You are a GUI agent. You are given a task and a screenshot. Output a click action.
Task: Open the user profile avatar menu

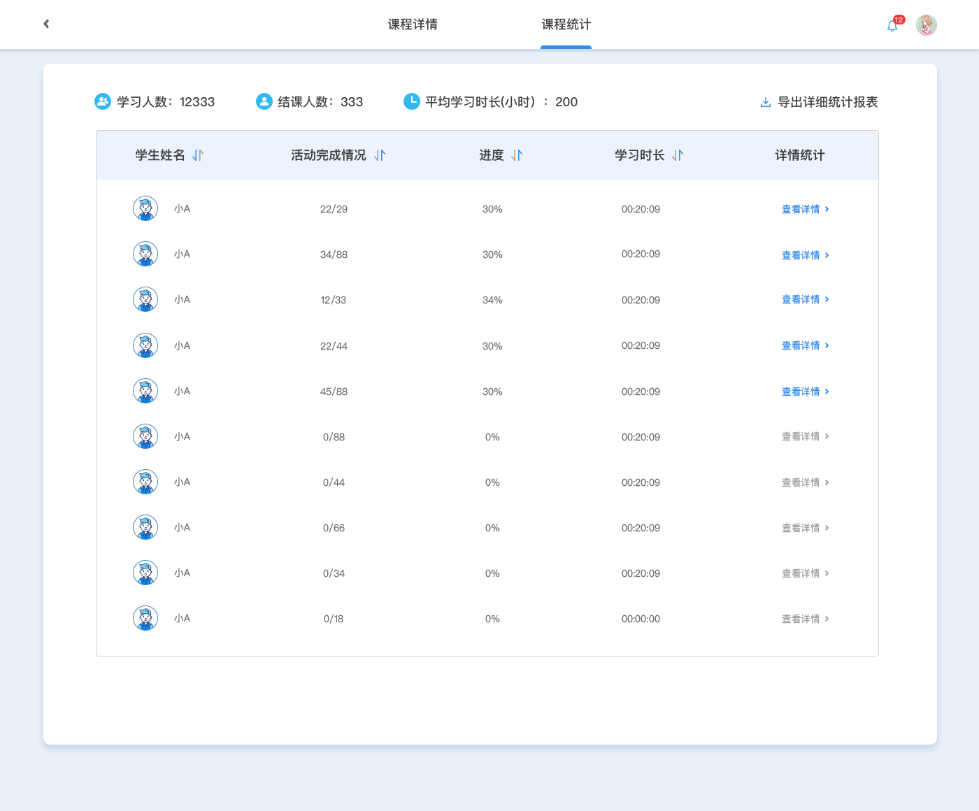point(927,25)
